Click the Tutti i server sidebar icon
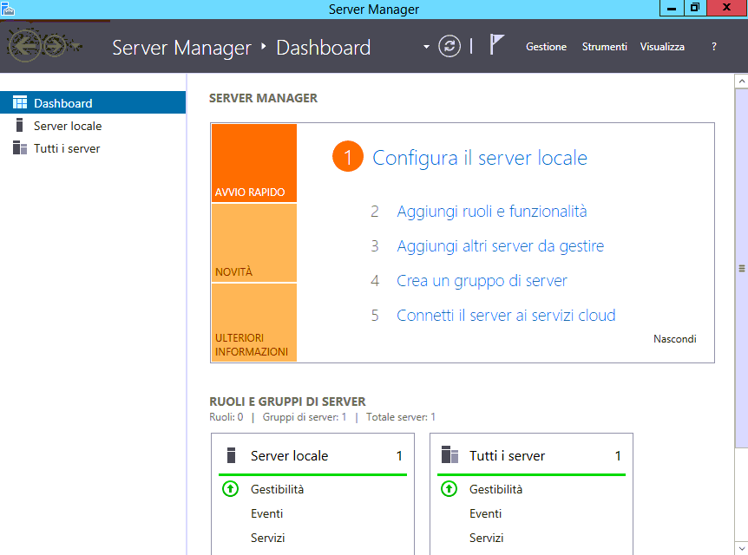 pos(20,148)
